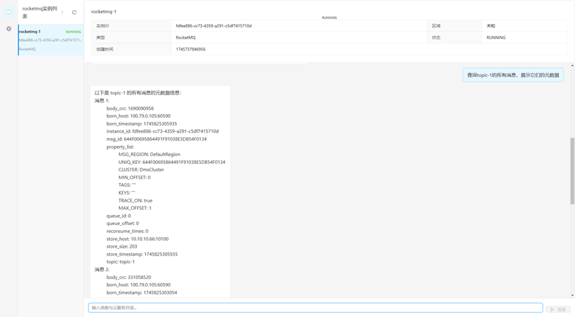This screenshot has height=317, width=575.
Task: Click the green RUNNING badge in instance list
Action: pyautogui.click(x=73, y=32)
